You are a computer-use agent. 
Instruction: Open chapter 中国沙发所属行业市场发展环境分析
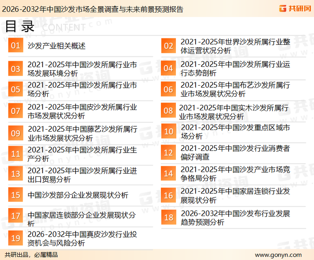[x=82, y=69]
